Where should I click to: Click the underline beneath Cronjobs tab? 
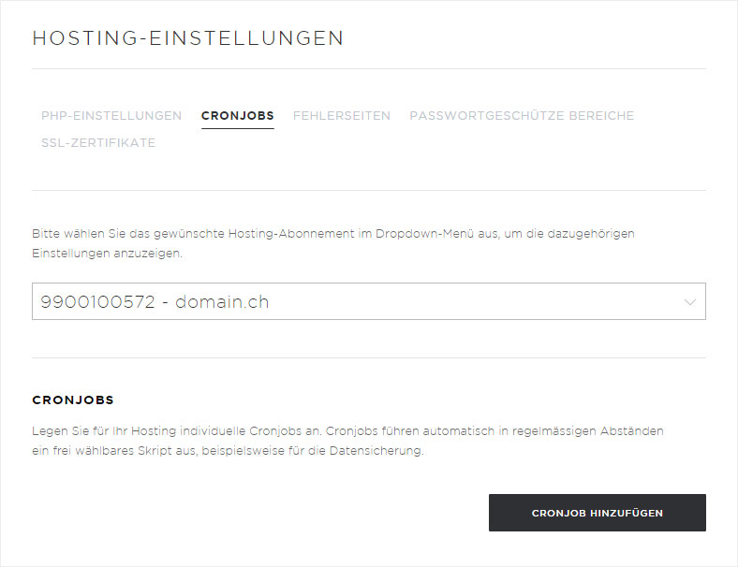coord(237,128)
